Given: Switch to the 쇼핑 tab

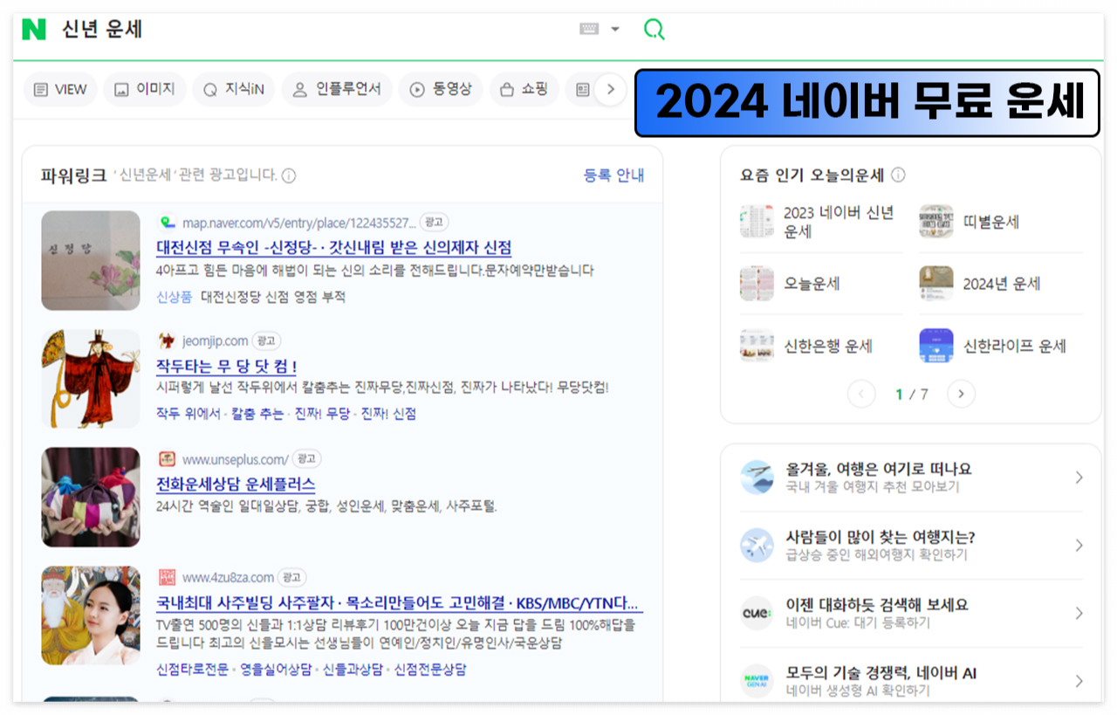Looking at the screenshot, I should 524,89.
